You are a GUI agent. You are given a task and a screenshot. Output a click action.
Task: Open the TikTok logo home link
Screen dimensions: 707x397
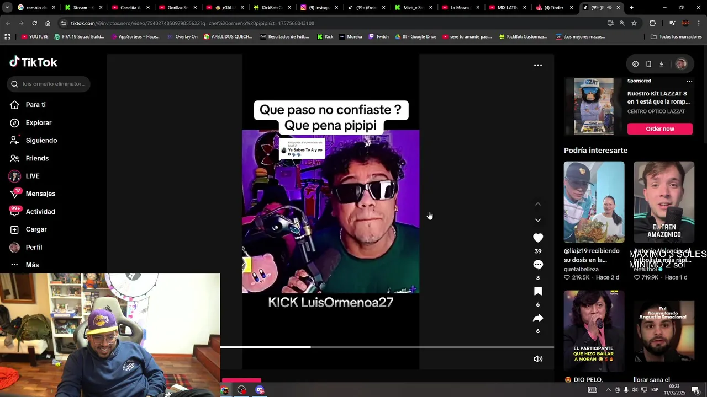33,62
